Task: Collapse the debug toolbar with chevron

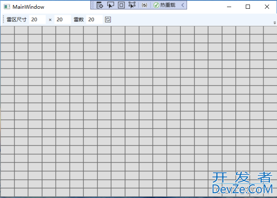Action: tap(182, 5)
